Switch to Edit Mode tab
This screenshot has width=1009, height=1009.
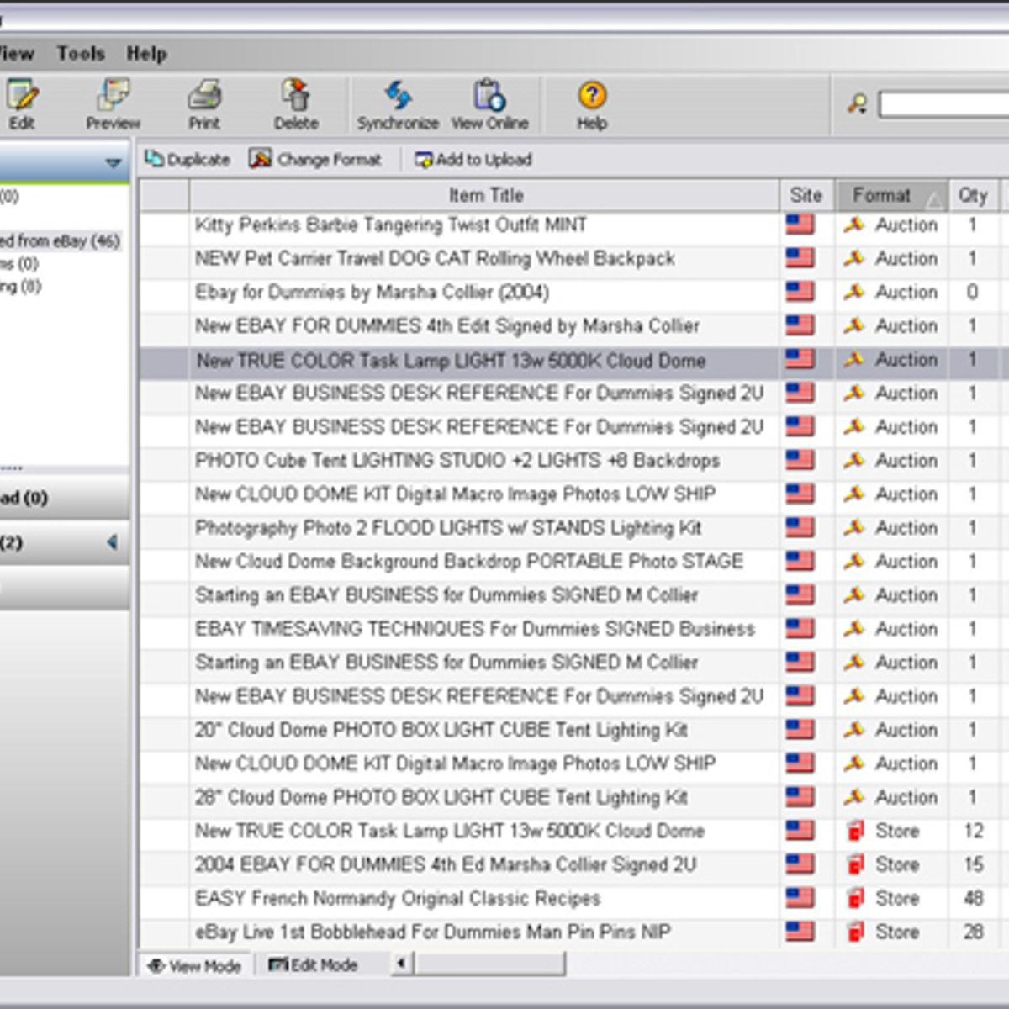314,965
